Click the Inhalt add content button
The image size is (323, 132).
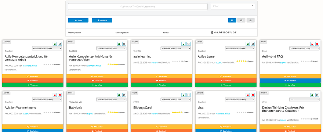pyautogui.click(x=78, y=21)
